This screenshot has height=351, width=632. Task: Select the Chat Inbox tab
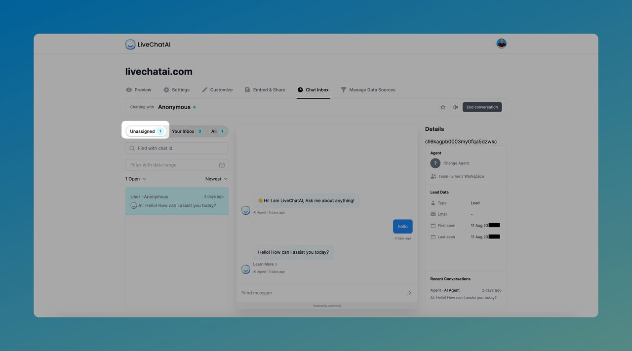tap(313, 90)
